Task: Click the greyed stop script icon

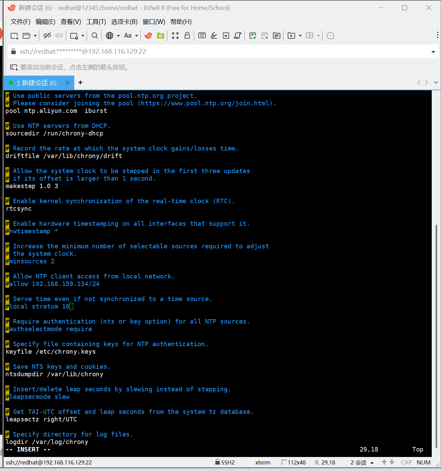Action: (x=265, y=36)
